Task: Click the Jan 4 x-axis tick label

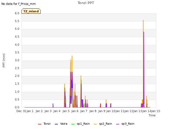Action: pyautogui.click(x=57, y=111)
